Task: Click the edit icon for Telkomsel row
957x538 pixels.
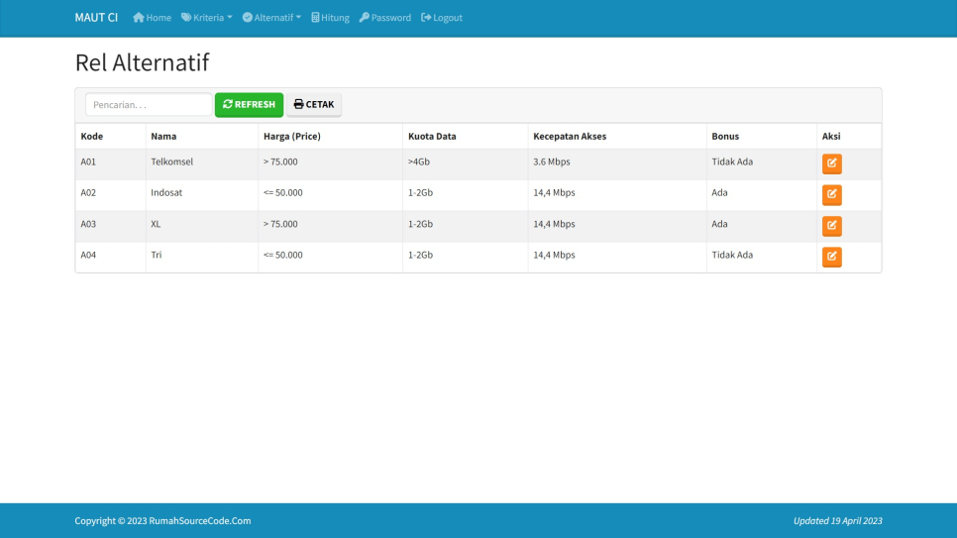Action: click(831, 163)
